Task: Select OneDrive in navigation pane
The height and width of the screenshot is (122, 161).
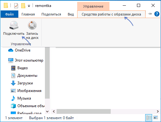Action: pos(23,50)
